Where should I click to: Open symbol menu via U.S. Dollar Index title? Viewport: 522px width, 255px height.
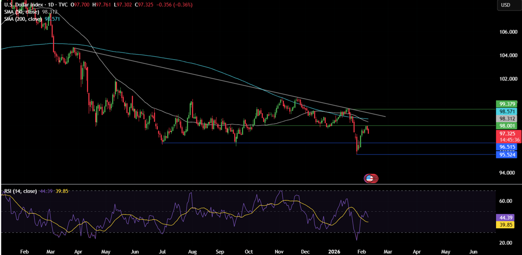click(23, 5)
